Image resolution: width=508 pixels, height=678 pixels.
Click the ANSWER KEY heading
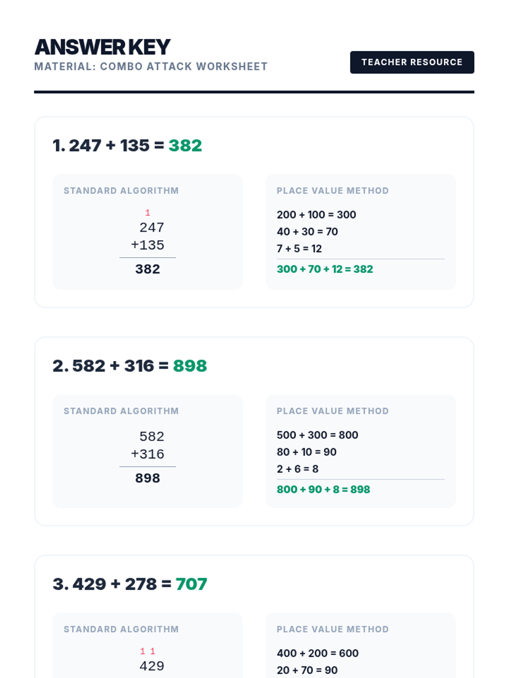102,47
